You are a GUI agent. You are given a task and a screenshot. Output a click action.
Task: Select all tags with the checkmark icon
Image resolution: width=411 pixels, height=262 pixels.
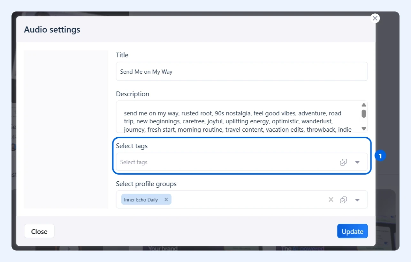point(343,162)
